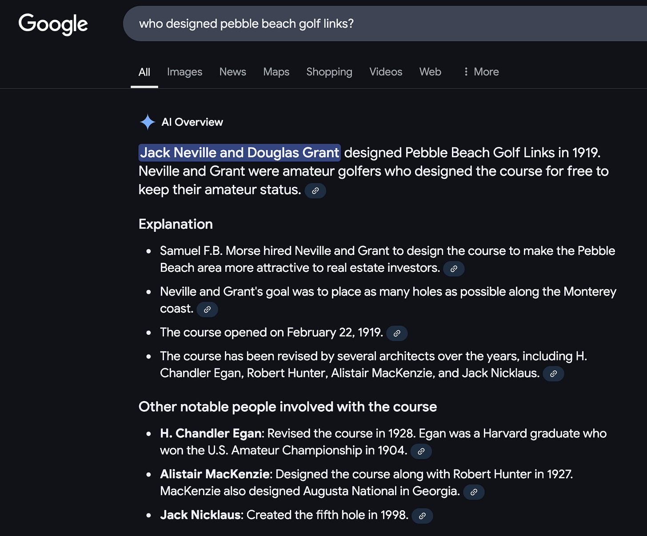Click the bold 'Jack Nicklaus' name
This screenshot has height=536, width=647.
[x=200, y=515]
